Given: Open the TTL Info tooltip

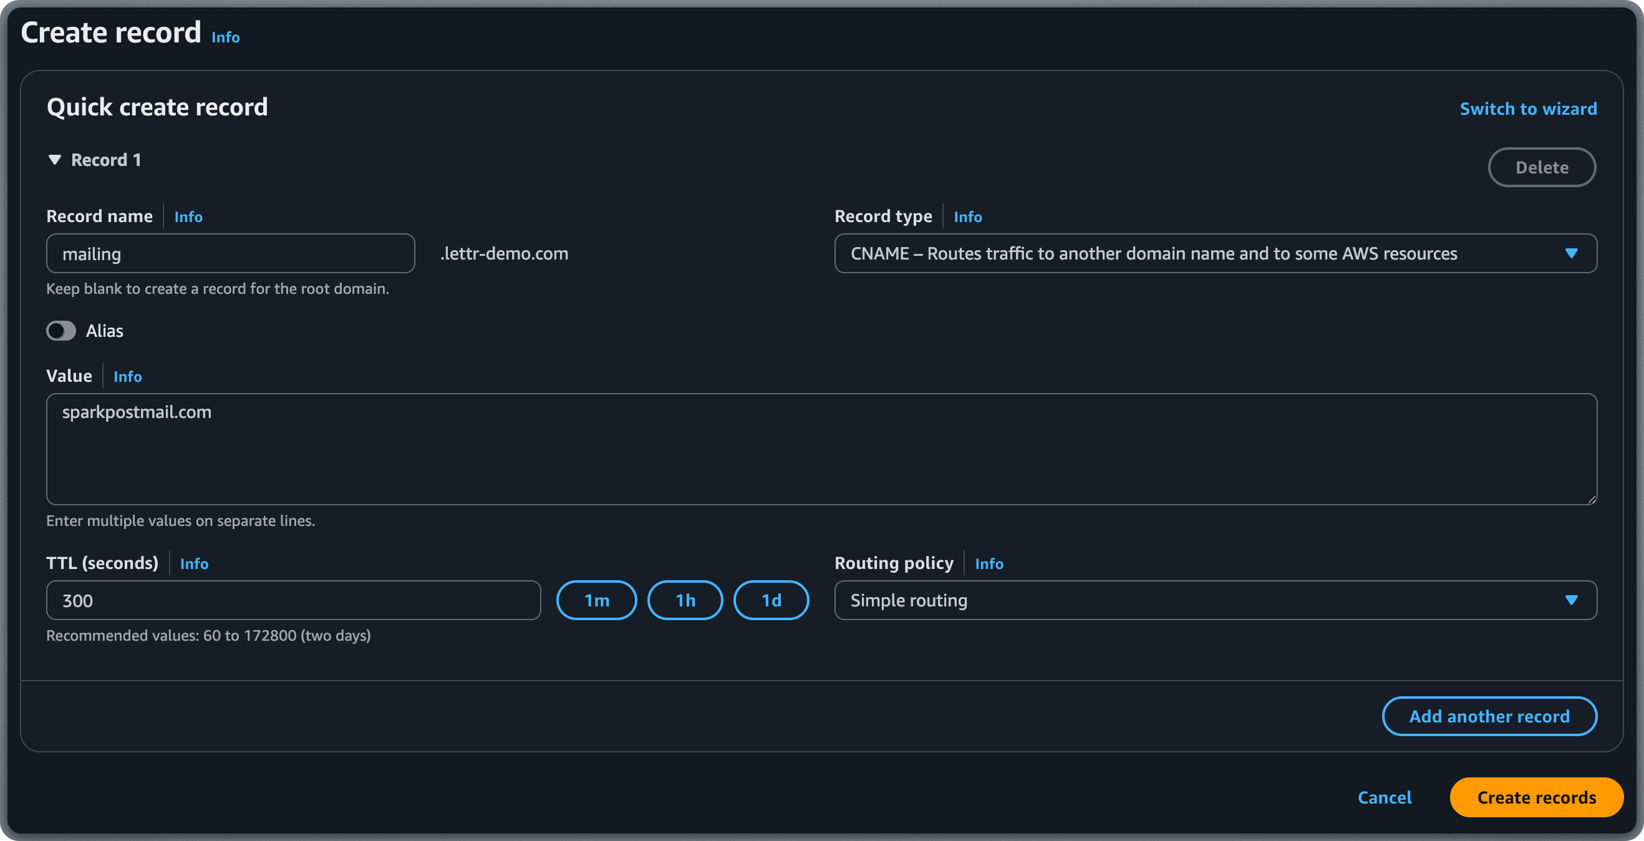Looking at the screenshot, I should [195, 564].
